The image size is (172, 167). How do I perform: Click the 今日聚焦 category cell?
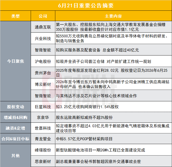(x=15, y=61)
